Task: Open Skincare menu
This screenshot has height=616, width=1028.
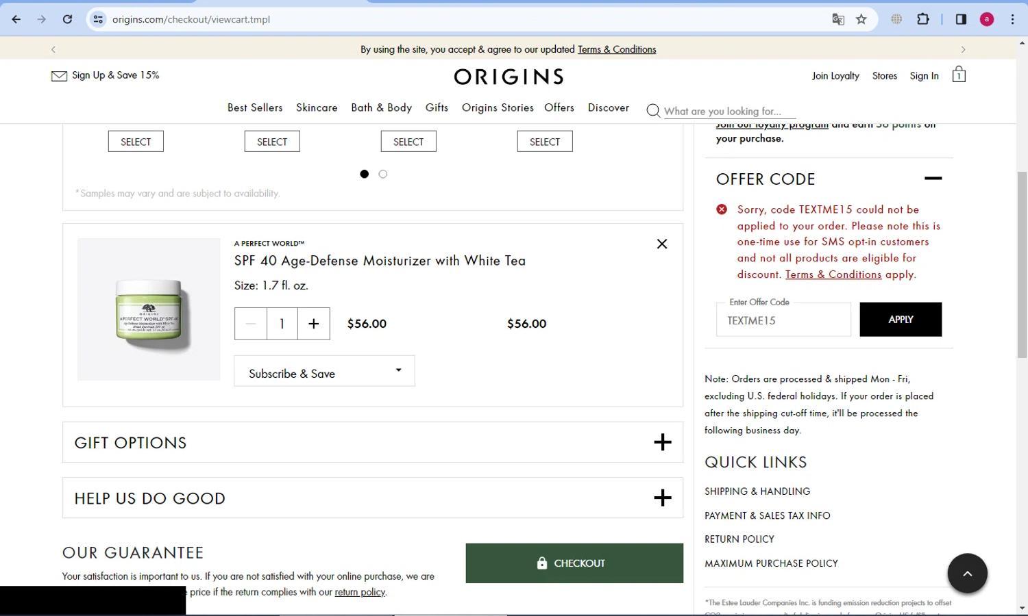Action: (x=317, y=107)
